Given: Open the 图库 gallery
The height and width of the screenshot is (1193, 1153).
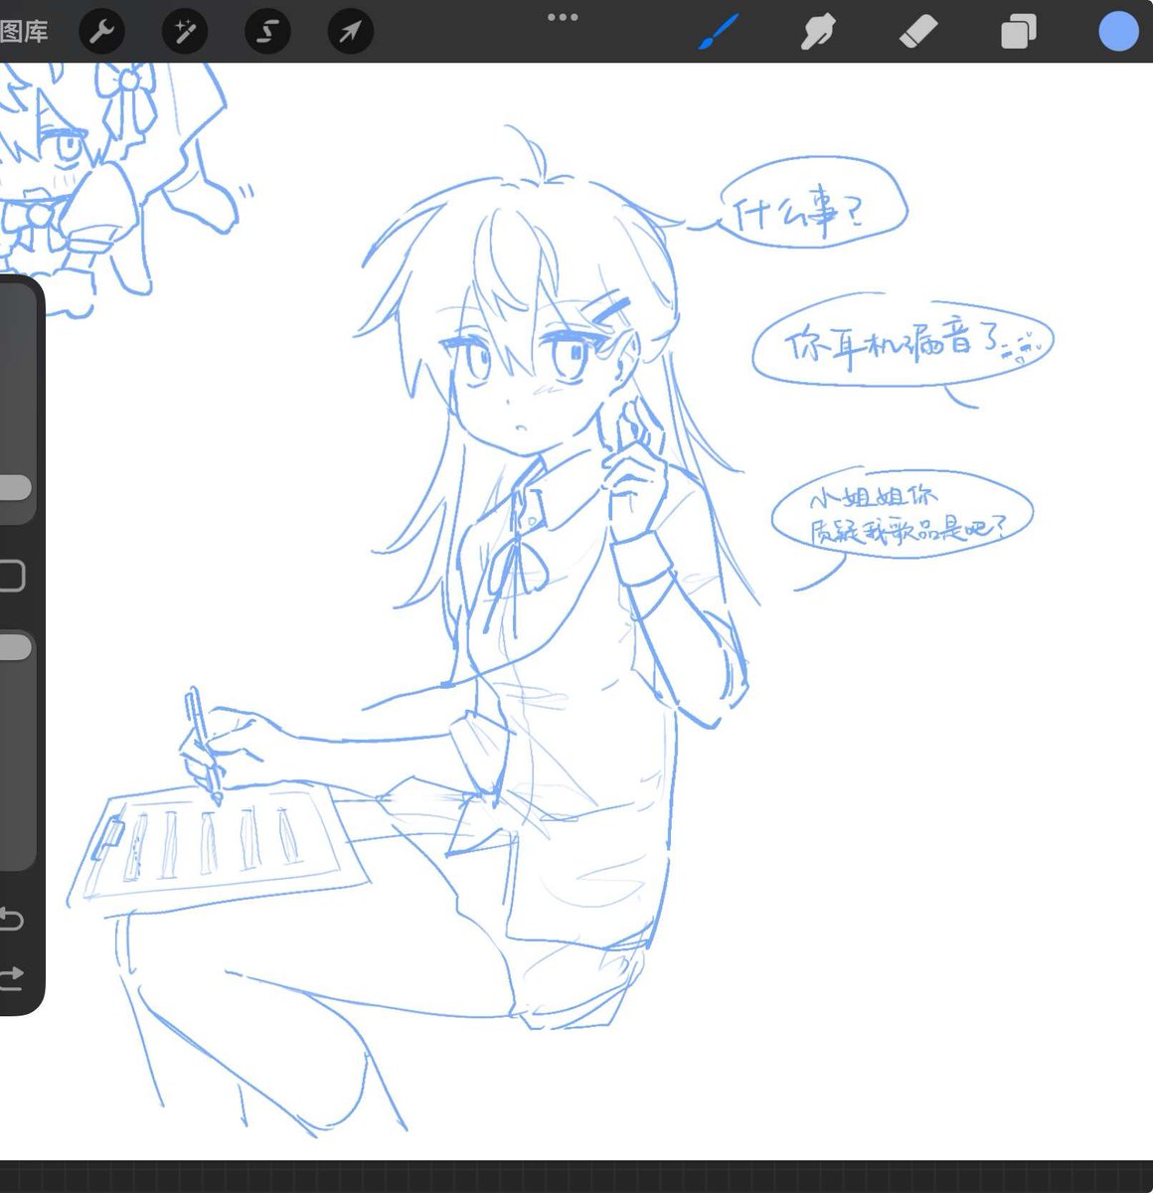Looking at the screenshot, I should [24, 32].
